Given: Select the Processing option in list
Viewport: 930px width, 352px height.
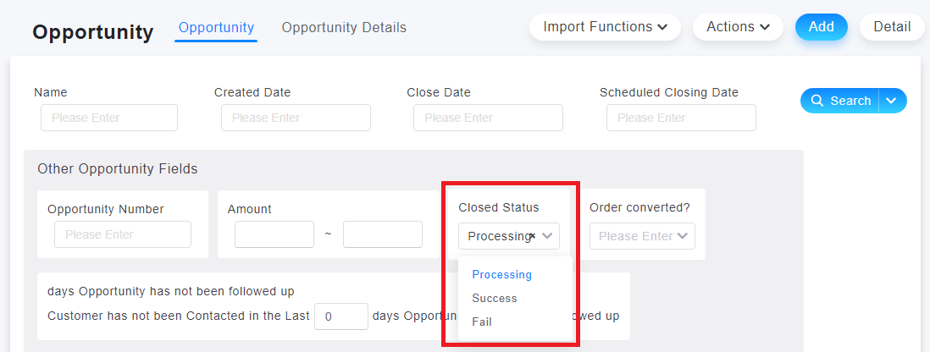Looking at the screenshot, I should [501, 274].
